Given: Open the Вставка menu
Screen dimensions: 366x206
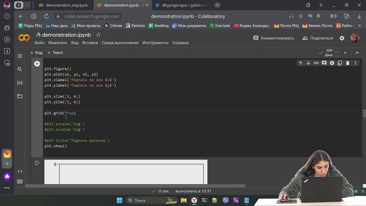Looking at the screenshot, I should pos(90,43).
